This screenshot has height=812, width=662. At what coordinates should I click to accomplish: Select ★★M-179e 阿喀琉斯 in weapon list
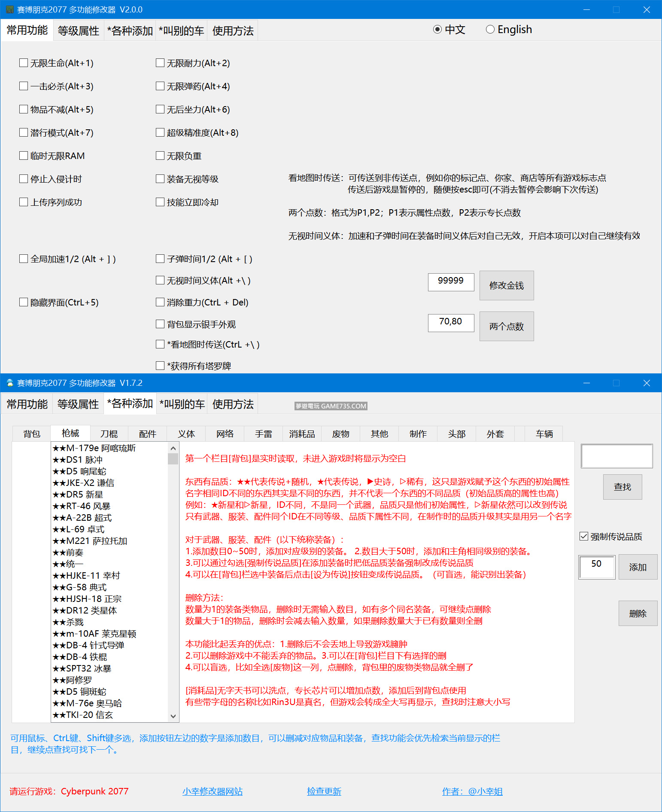tap(109, 448)
